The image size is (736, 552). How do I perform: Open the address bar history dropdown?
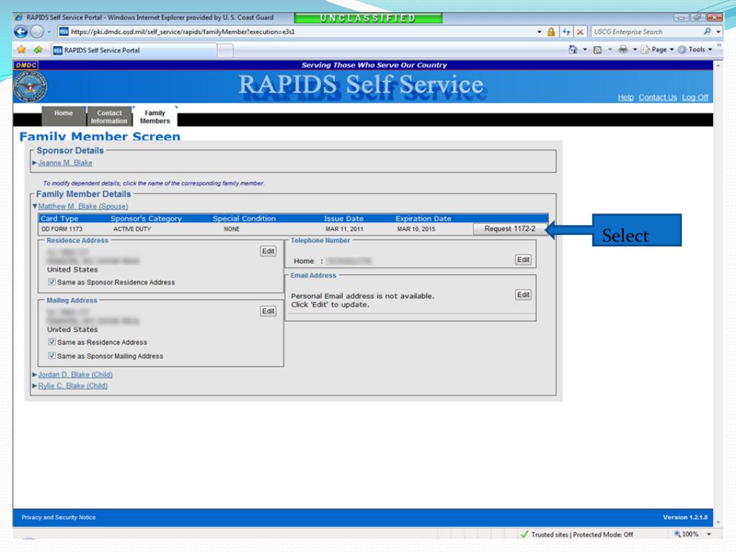tap(539, 32)
